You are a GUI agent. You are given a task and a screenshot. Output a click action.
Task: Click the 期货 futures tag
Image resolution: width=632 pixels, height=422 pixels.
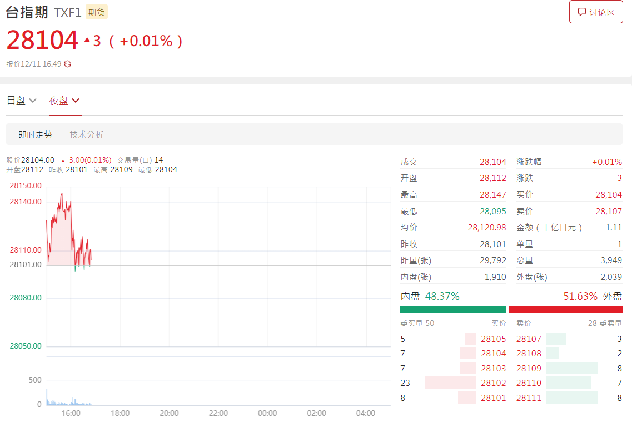[x=97, y=12]
